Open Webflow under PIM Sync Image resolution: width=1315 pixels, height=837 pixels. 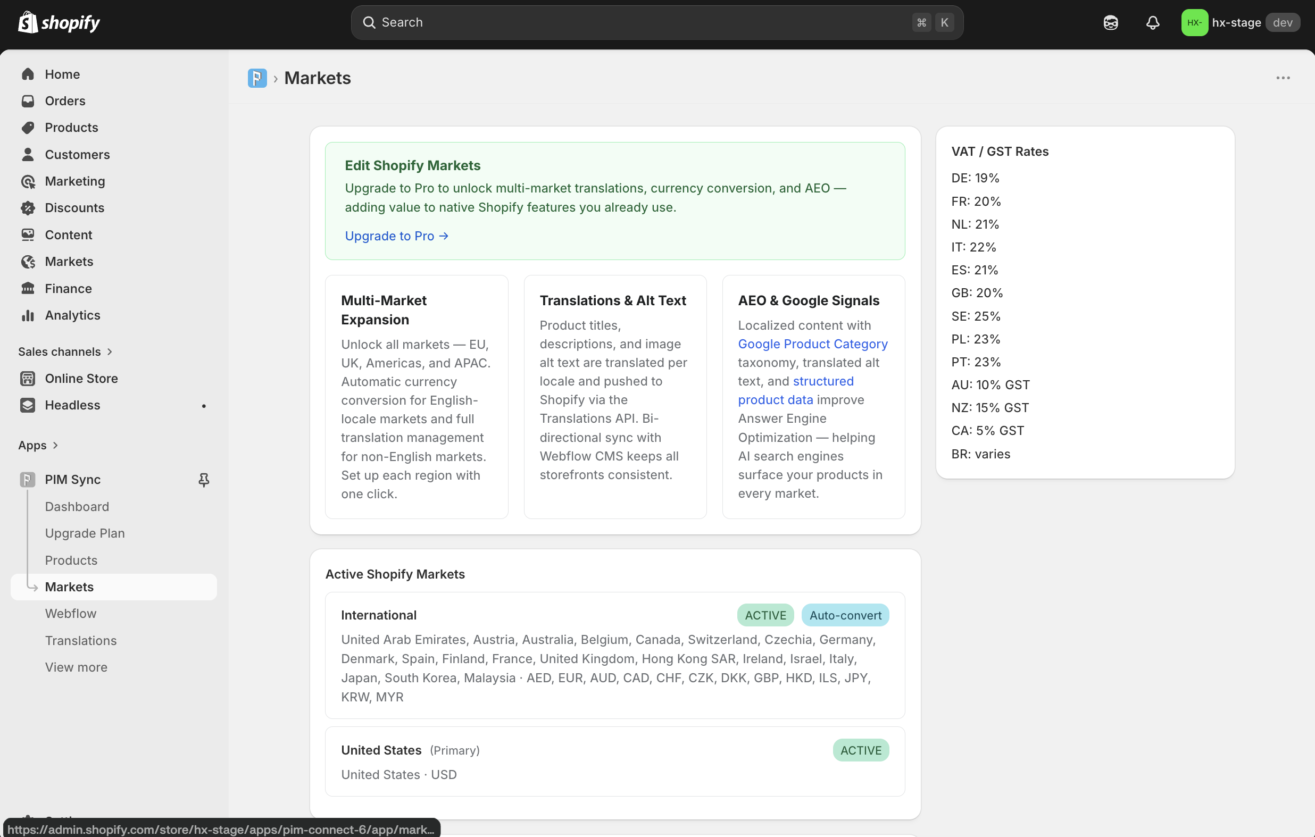click(70, 614)
